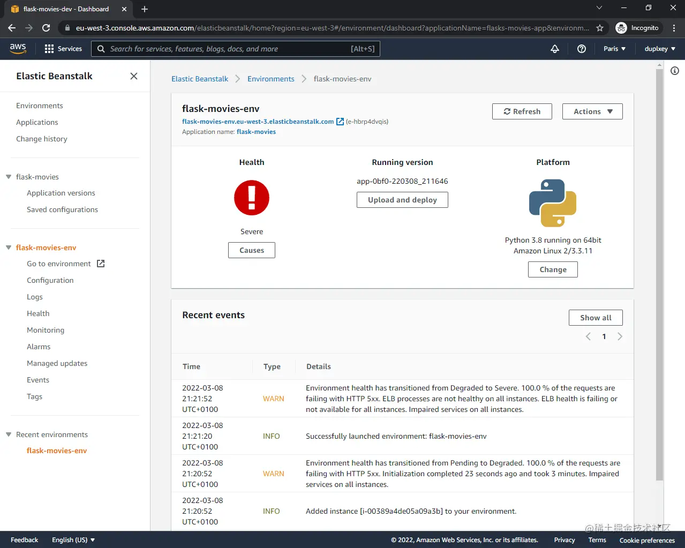The image size is (685, 548).
Task: Click the AWS logo home icon
Action: point(18,48)
